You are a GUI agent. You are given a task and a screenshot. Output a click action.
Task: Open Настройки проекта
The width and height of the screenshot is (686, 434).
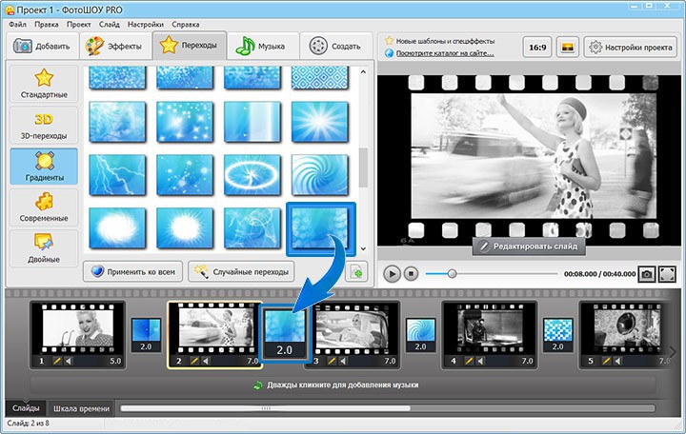point(631,48)
